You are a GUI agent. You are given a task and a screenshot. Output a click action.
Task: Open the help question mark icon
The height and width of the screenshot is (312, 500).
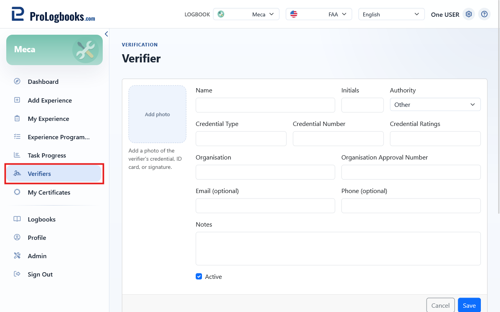[484, 14]
